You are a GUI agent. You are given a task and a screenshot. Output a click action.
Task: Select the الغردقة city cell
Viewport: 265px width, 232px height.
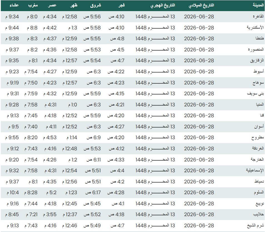pyautogui.click(x=258, y=148)
